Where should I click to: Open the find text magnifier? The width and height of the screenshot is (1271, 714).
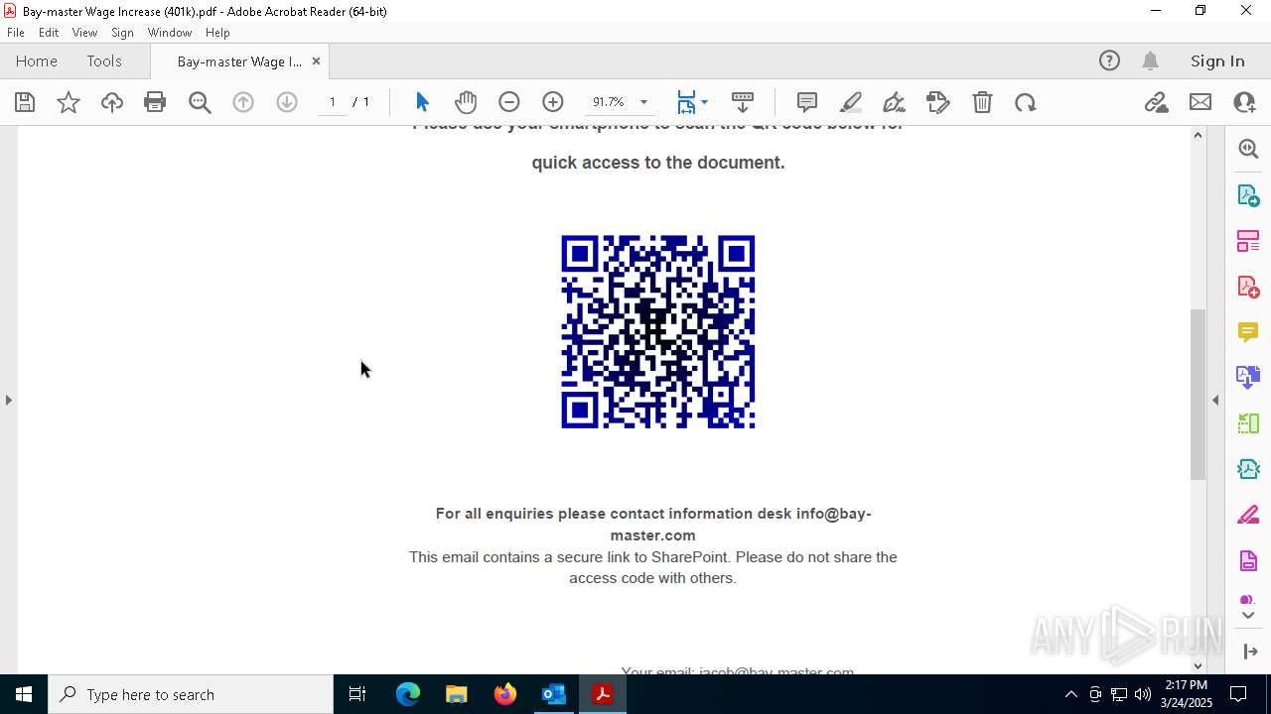point(200,102)
